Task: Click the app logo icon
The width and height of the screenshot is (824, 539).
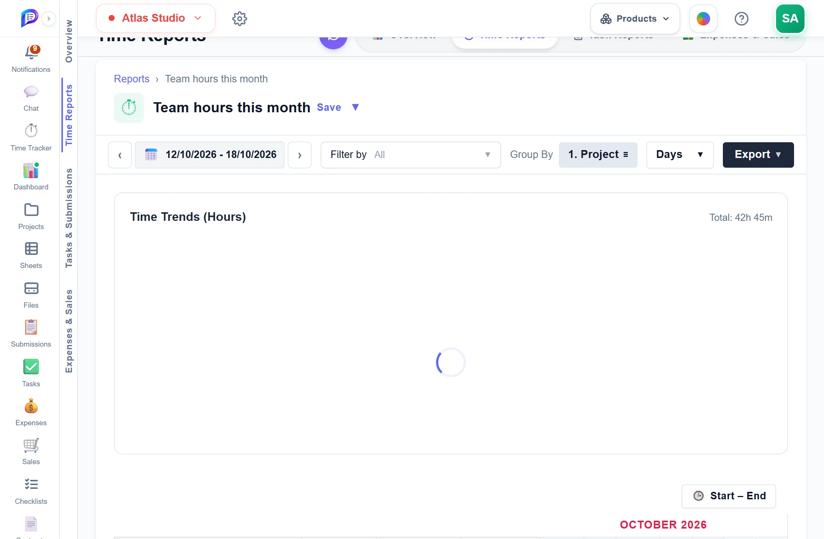Action: click(29, 18)
